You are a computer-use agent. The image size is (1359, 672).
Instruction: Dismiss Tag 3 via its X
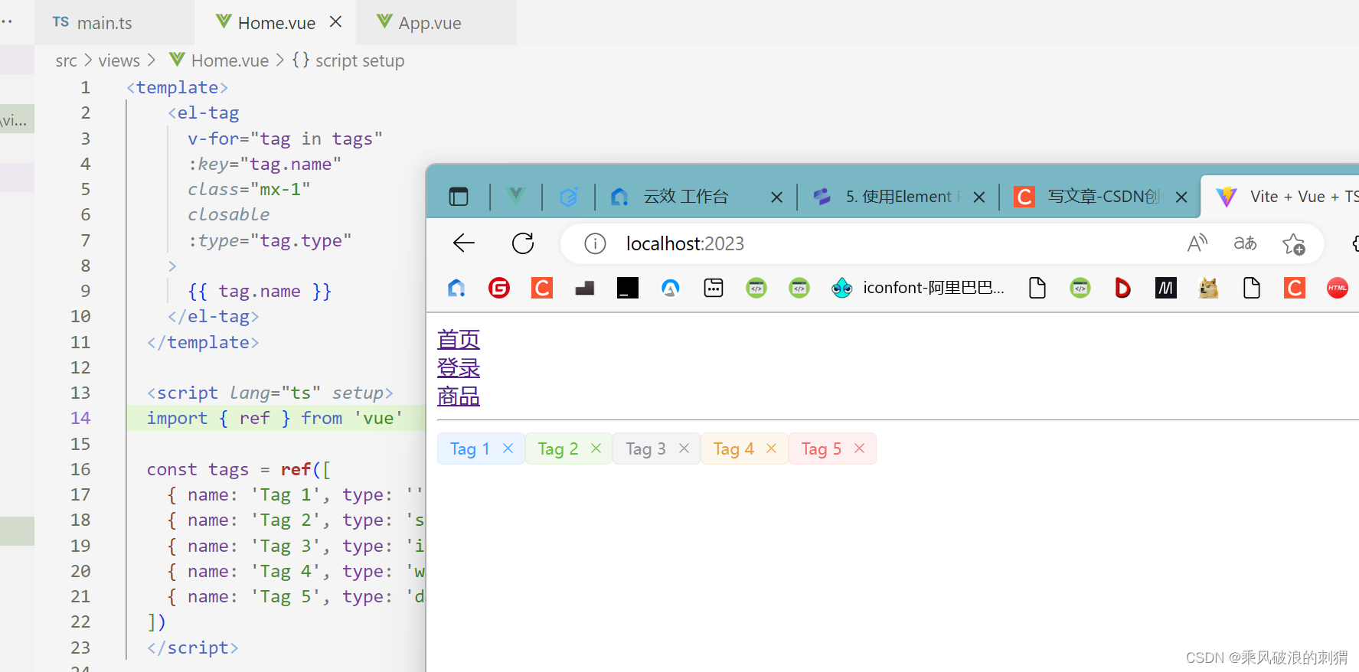click(x=684, y=449)
